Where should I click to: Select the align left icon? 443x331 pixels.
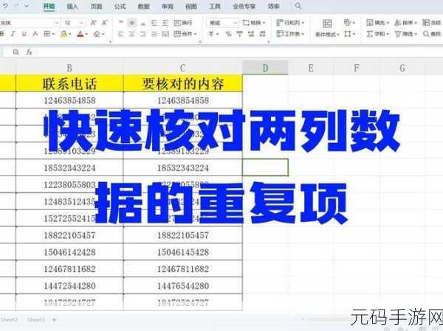coord(120,34)
